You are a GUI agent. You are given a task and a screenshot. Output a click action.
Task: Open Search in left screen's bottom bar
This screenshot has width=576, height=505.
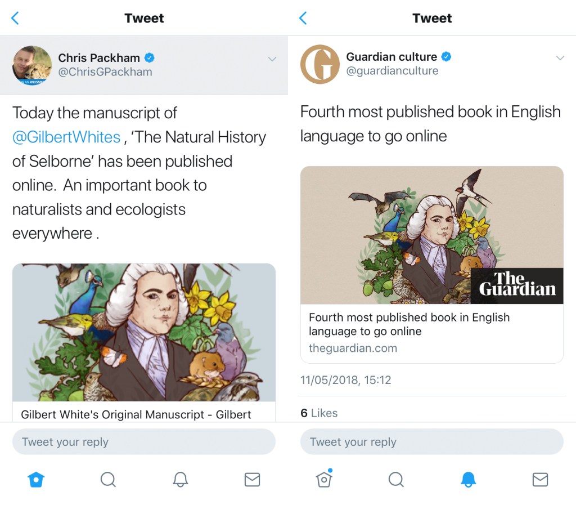[108, 479]
